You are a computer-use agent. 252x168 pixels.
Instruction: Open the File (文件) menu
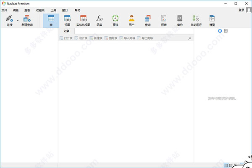[x=4, y=10]
